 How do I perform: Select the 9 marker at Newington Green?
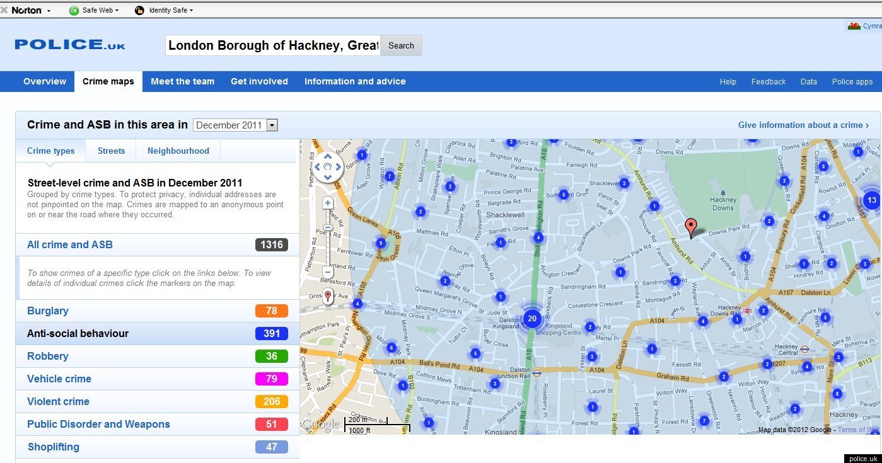point(380,243)
